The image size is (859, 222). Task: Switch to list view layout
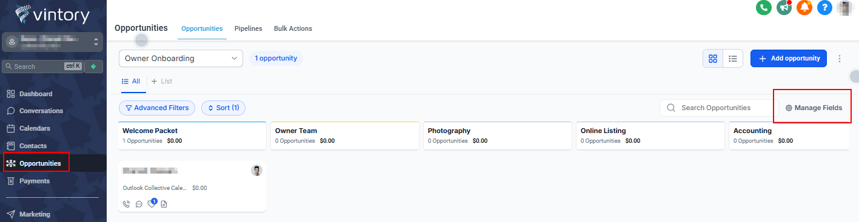733,59
